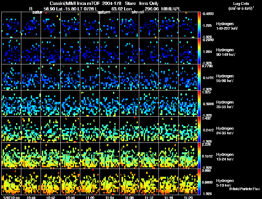Click the color bar for Hydrogen 35-55 keV

point(199,104)
